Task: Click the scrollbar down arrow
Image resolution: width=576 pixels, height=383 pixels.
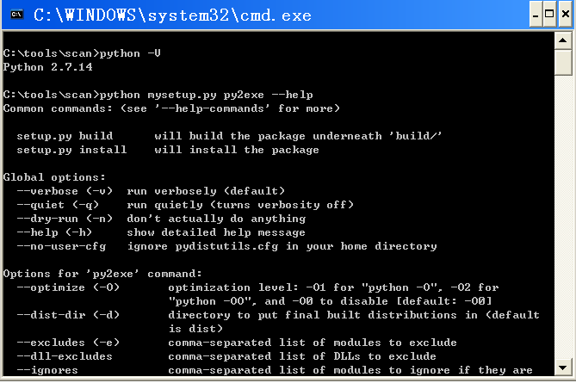Action: 562,368
